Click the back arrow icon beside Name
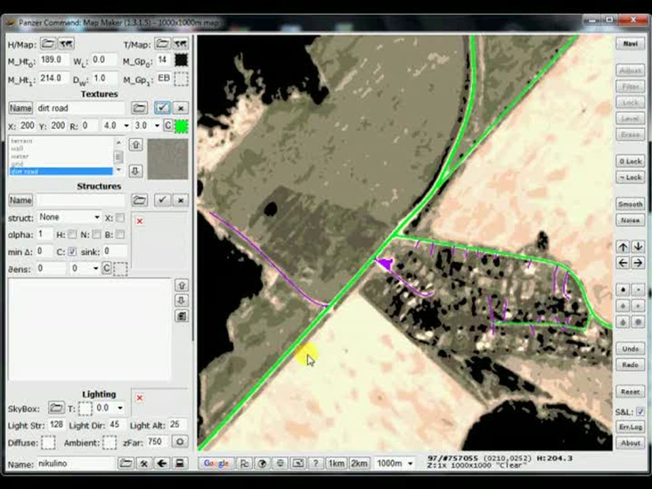Image resolution: width=652 pixels, height=489 pixels. coord(162,463)
